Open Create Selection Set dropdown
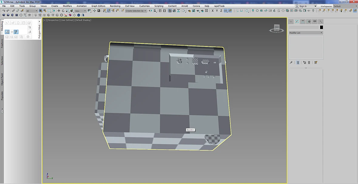This screenshot has height=184, width=358. click(x=136, y=11)
